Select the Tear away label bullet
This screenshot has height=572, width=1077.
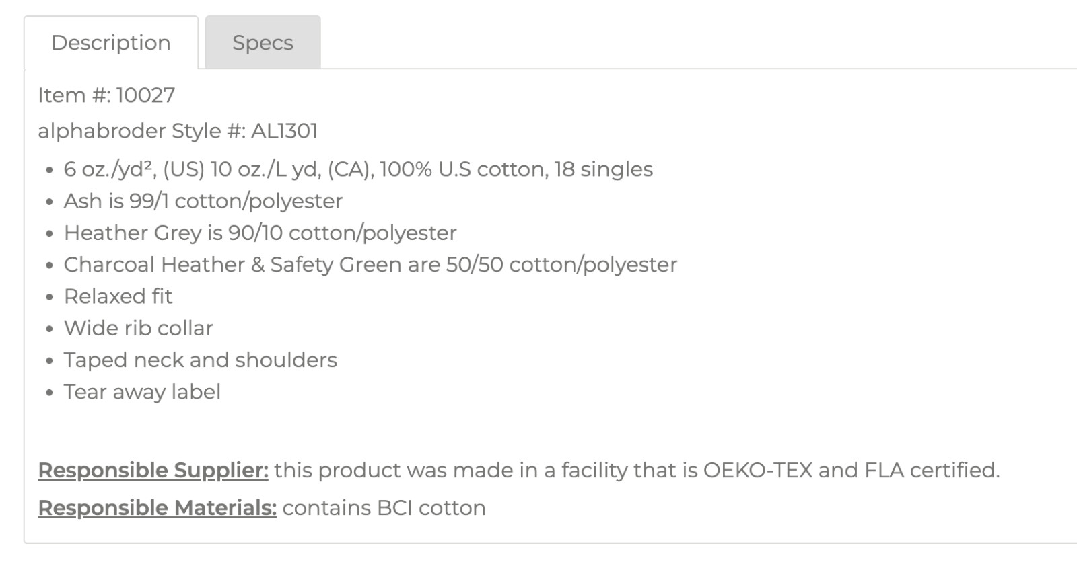pos(142,391)
